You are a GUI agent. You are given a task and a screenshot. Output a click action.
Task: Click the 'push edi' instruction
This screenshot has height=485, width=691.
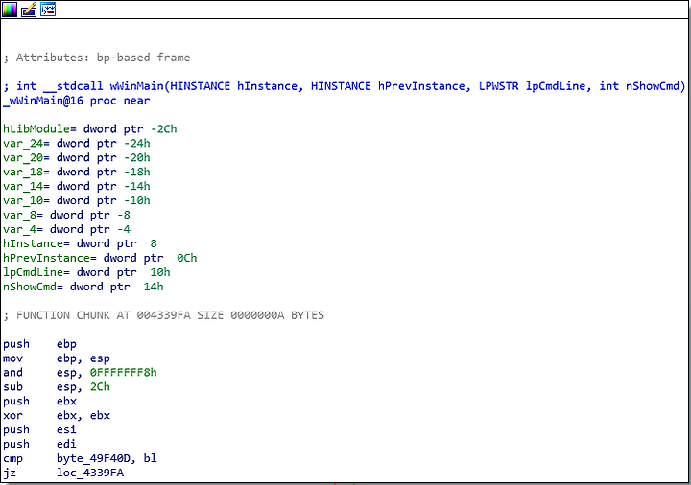[x=39, y=445]
